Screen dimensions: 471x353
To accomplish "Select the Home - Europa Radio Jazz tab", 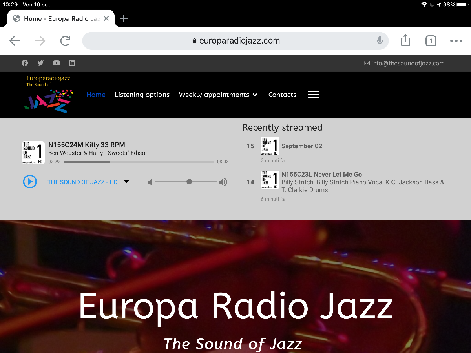I will point(61,18).
